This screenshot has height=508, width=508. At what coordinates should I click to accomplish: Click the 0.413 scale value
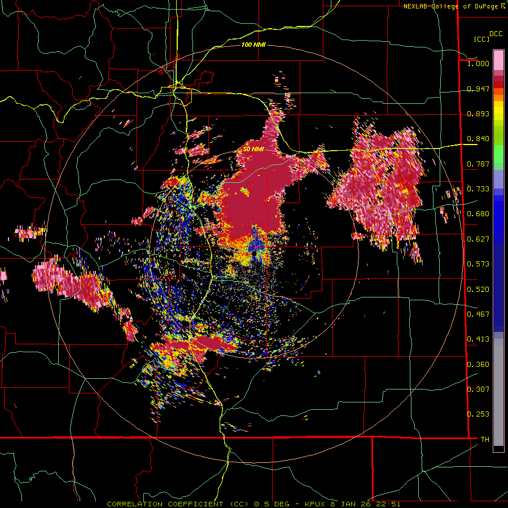click(478, 339)
